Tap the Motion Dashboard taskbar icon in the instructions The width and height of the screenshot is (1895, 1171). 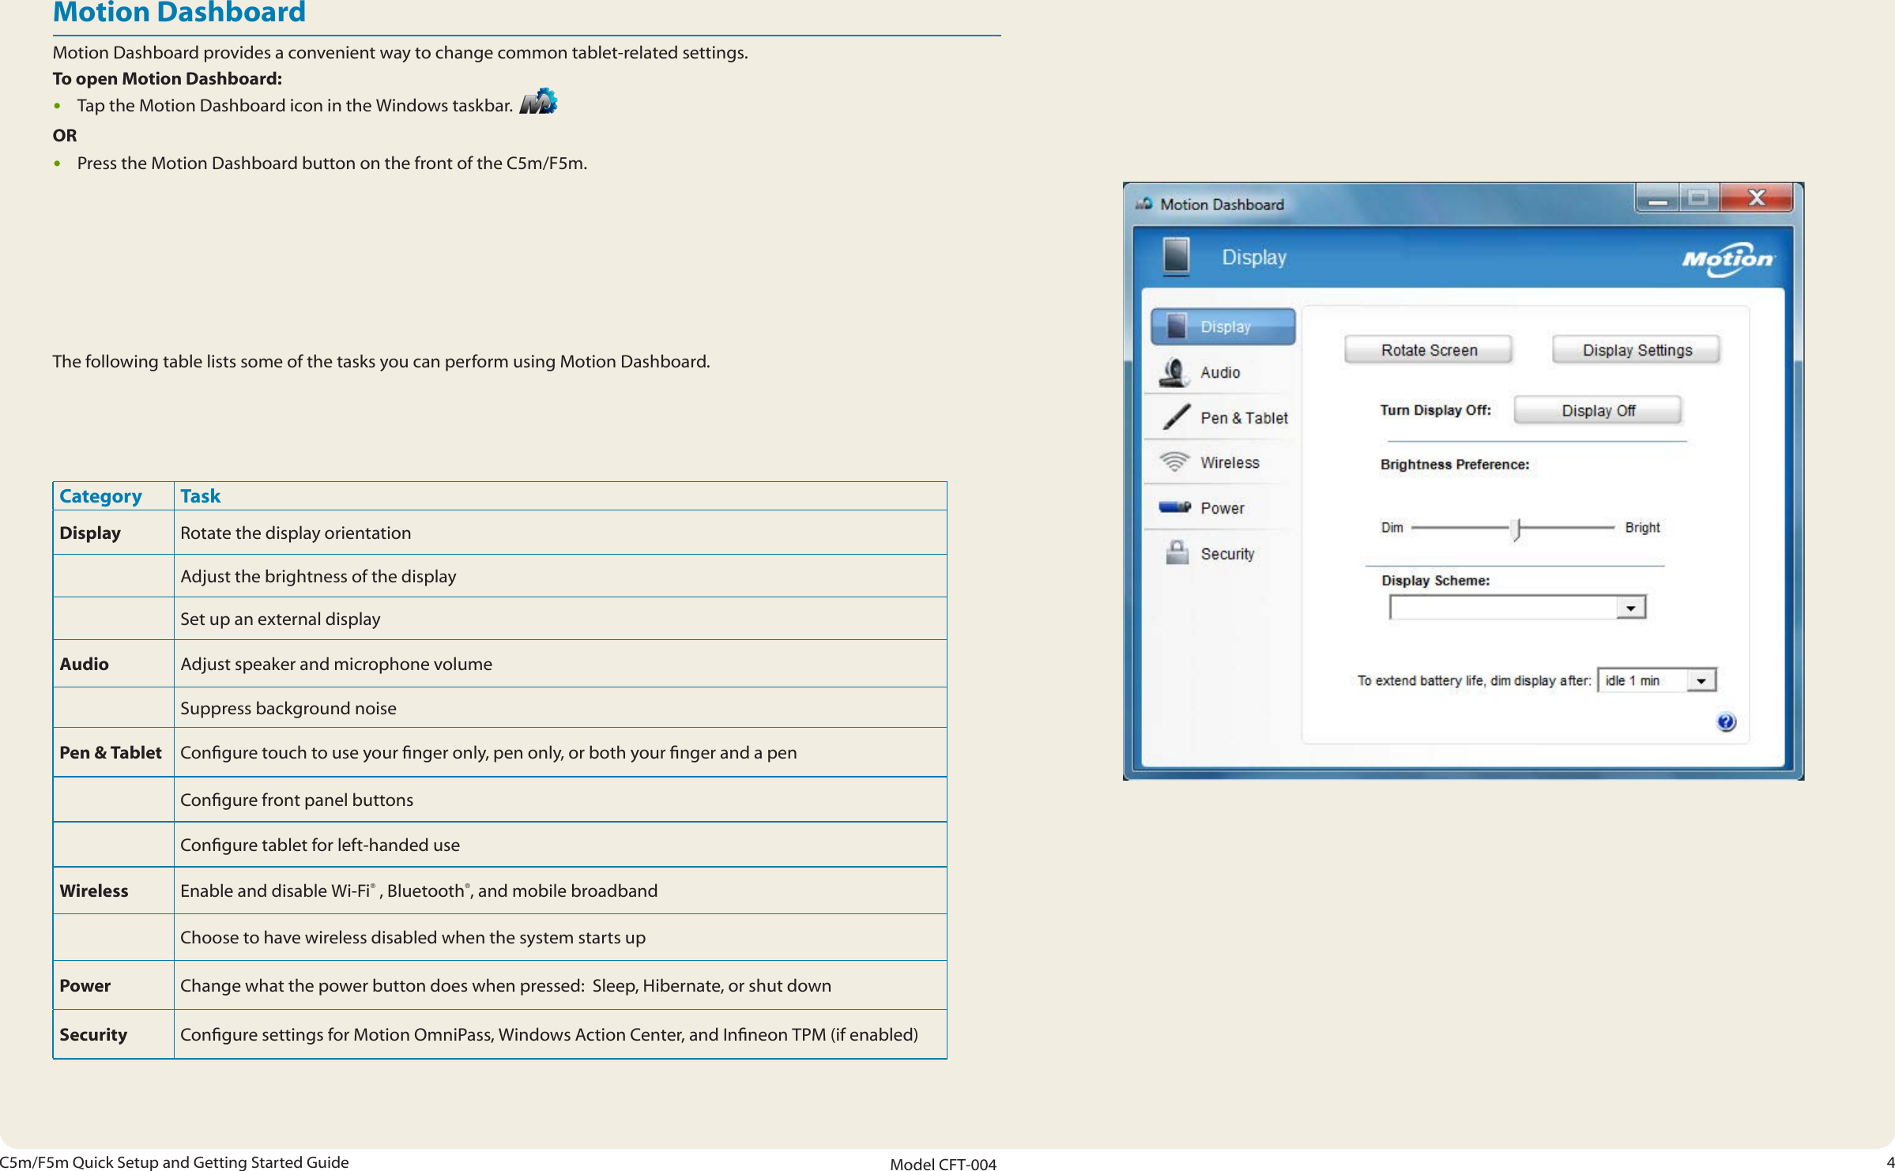click(540, 100)
